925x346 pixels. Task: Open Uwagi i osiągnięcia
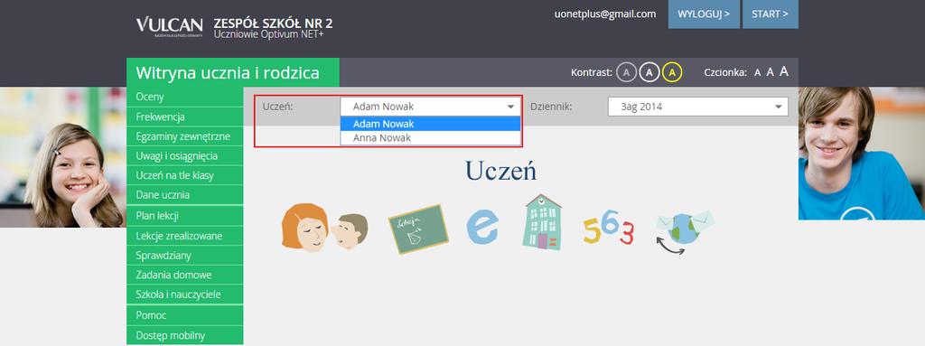(184, 156)
